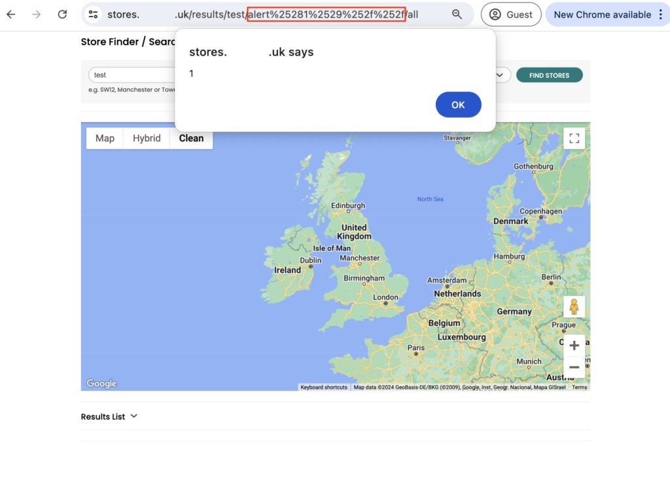The width and height of the screenshot is (670, 483).
Task: Click the address bar URL text
Action: 262,14
